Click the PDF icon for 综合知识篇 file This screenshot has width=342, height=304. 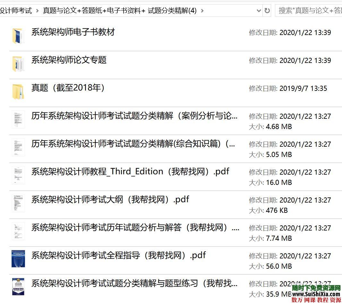point(18,147)
